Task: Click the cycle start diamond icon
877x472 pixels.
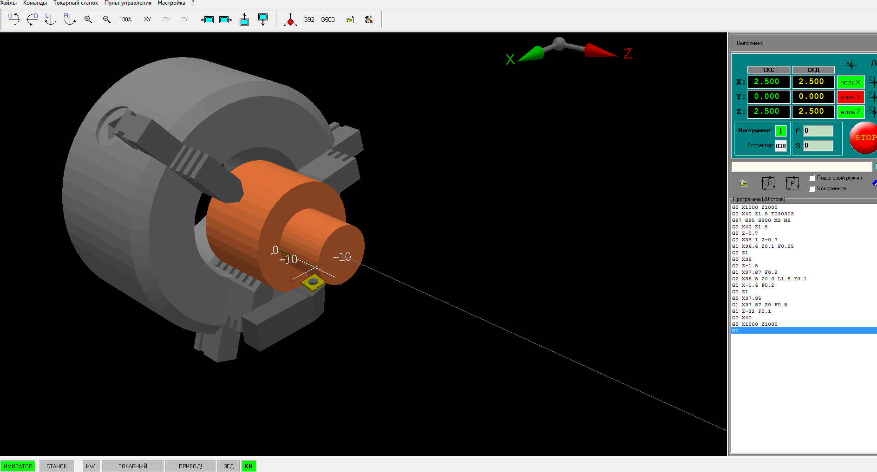Action: tap(768, 183)
